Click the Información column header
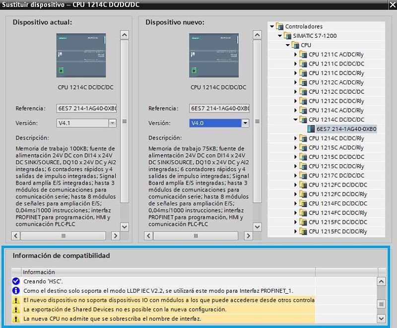Viewport: 397px width, 328px height. tap(168, 272)
